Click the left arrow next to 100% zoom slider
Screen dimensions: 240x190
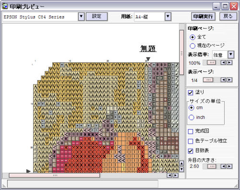223,62
